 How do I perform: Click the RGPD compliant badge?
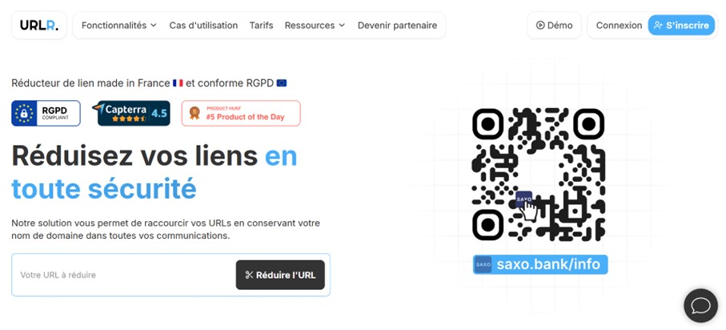(x=46, y=114)
